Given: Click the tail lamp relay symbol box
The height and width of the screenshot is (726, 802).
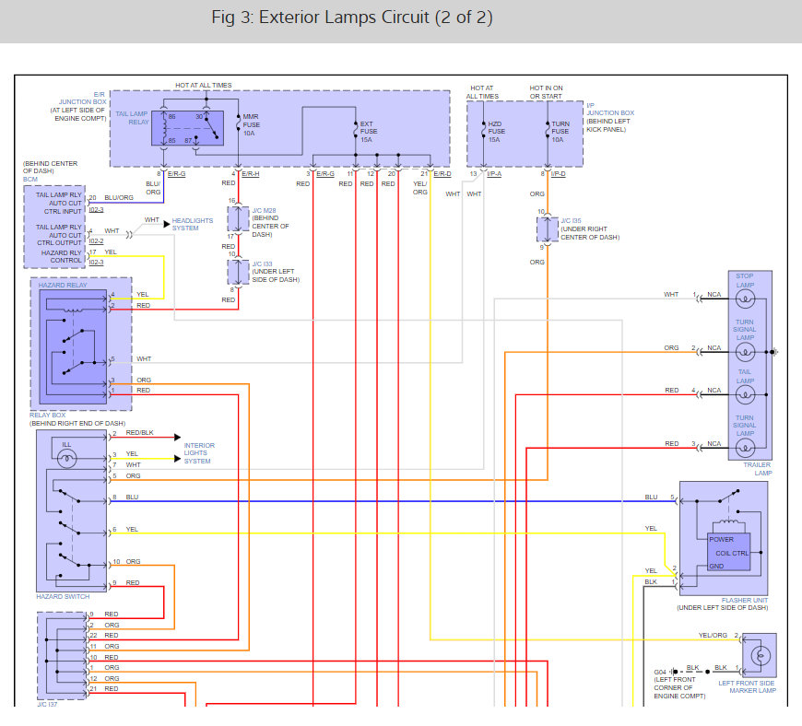Looking at the screenshot, I should pos(188,128).
